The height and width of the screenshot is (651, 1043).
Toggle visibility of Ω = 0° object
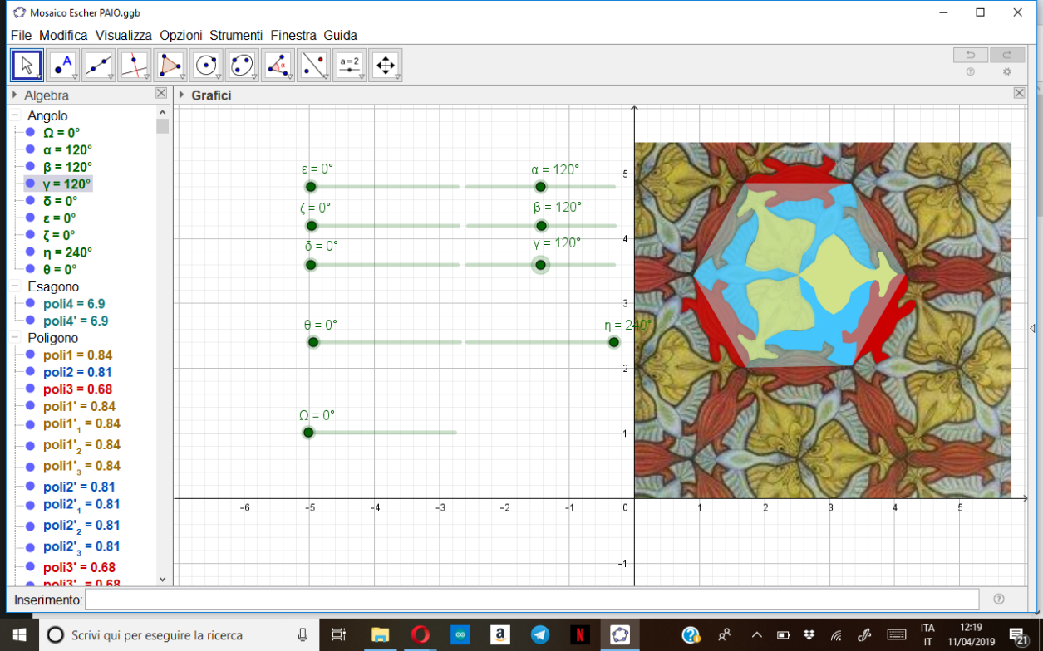coord(30,132)
